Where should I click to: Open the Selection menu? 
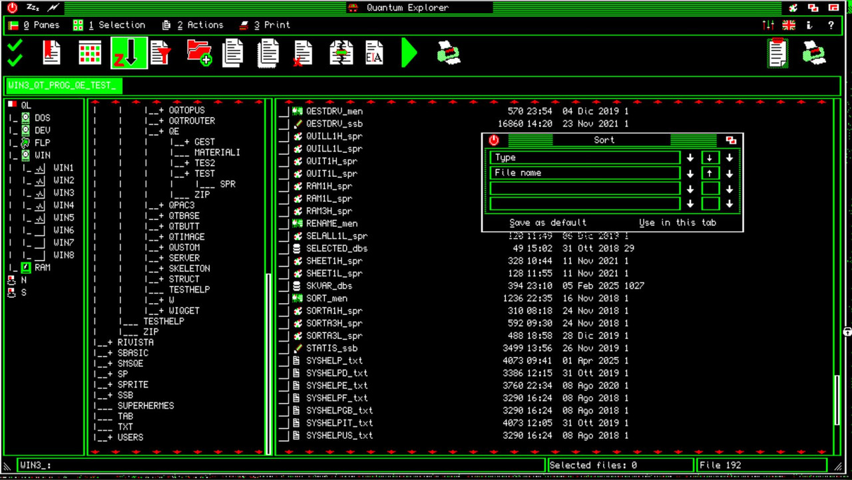[x=109, y=25]
